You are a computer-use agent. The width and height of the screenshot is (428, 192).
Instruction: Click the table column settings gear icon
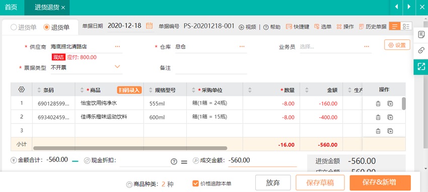point(22,89)
